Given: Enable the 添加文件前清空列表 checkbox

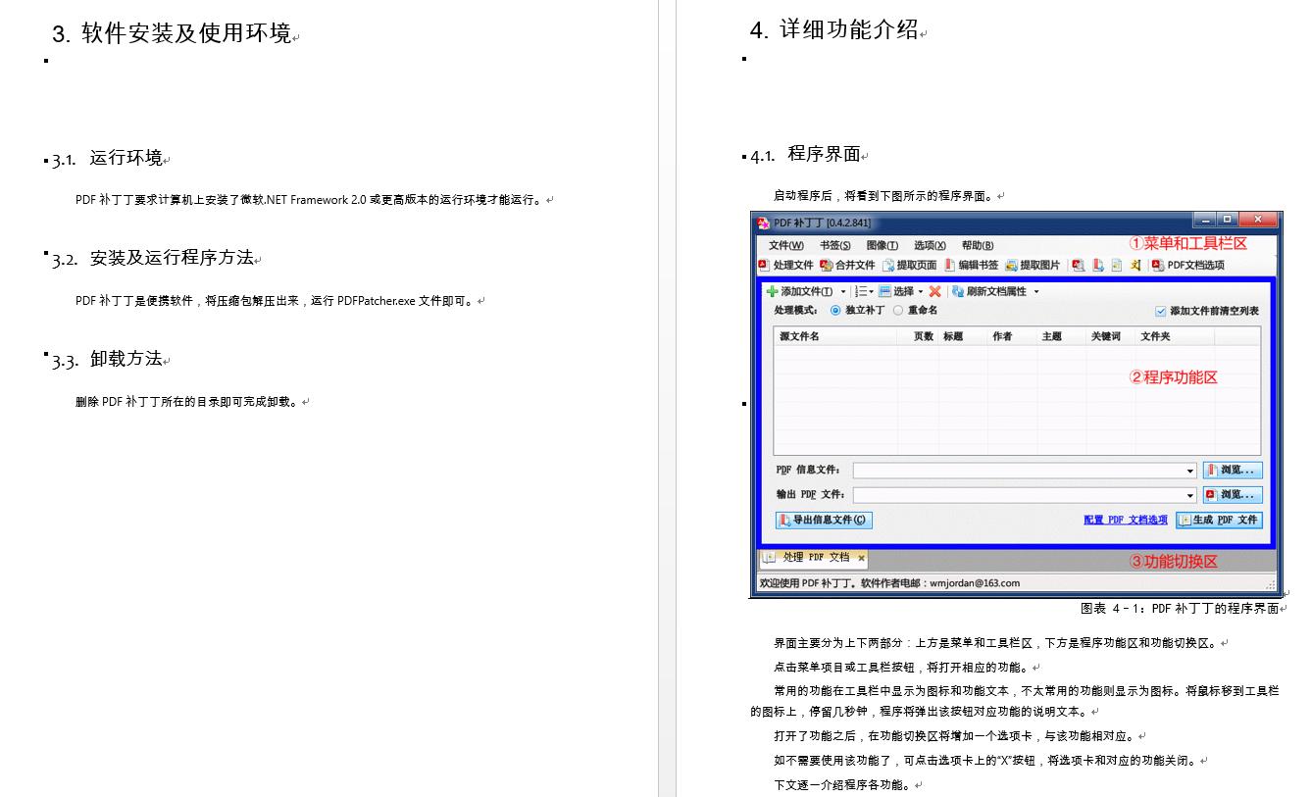Looking at the screenshot, I should pyautogui.click(x=1160, y=310).
